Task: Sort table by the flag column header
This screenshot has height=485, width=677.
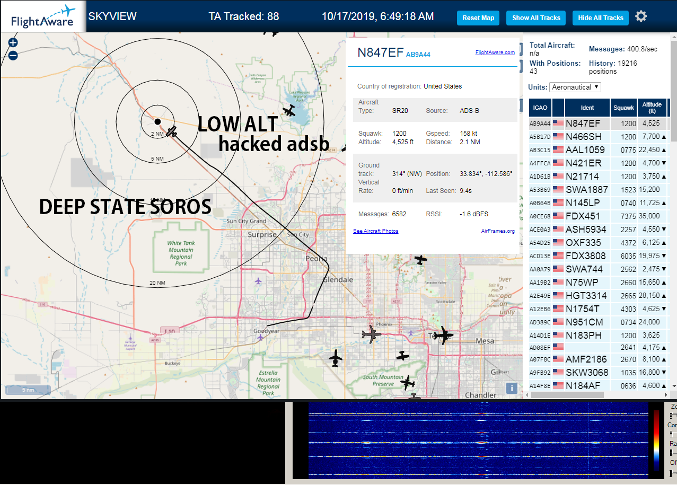Action: [558, 108]
